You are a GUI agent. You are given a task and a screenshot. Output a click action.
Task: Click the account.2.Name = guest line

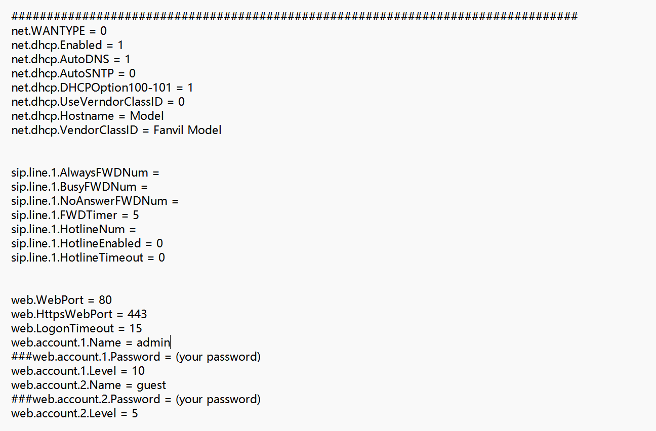pyautogui.click(x=89, y=385)
